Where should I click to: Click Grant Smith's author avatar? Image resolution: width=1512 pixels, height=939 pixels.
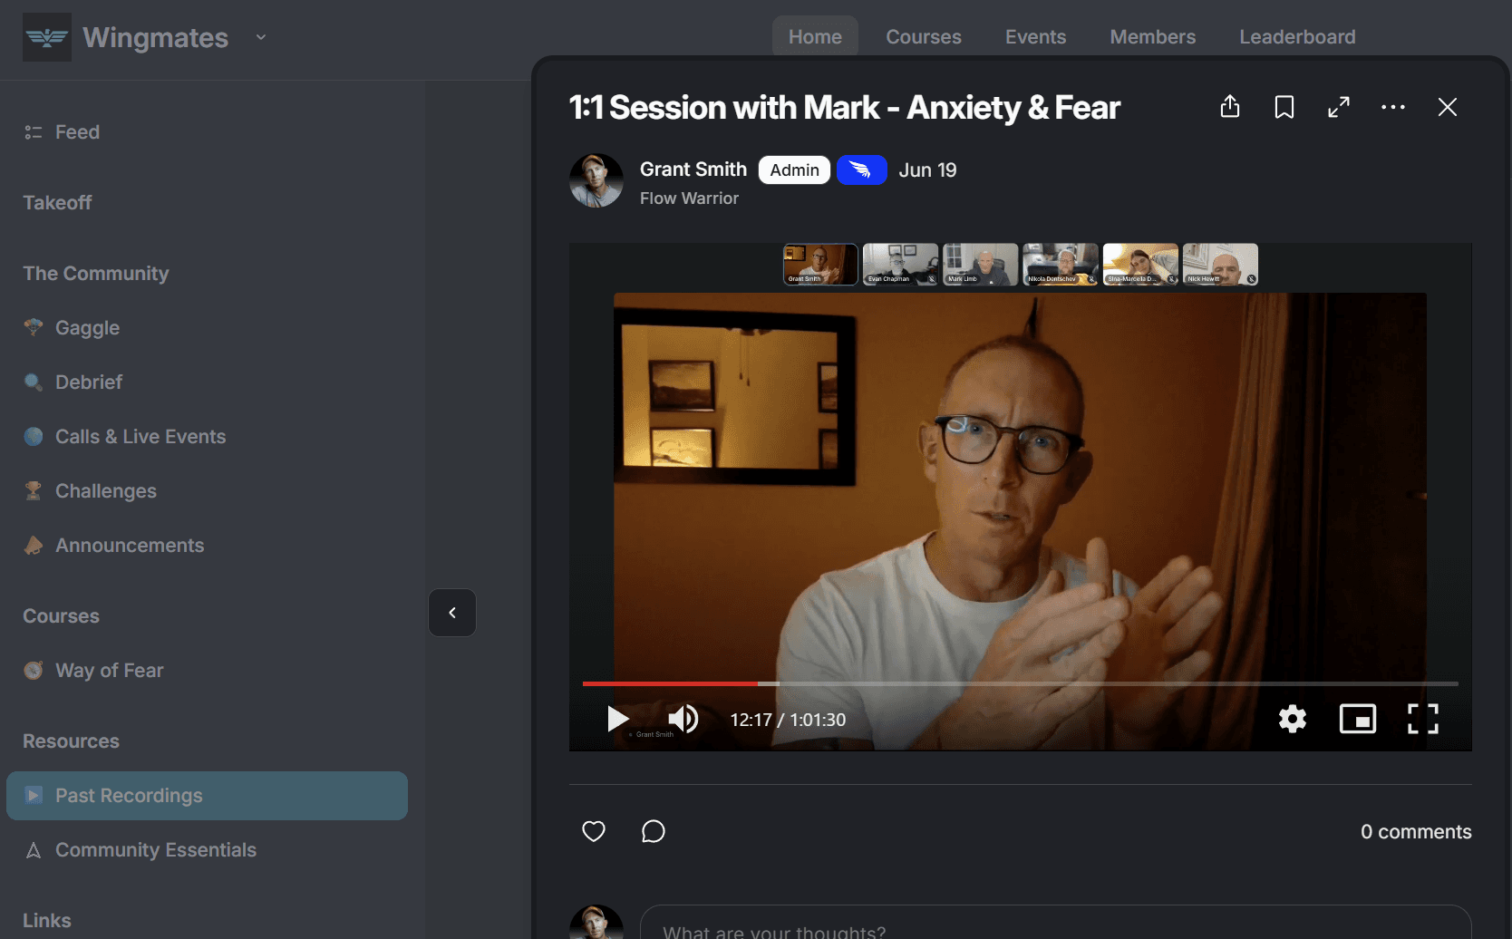tap(596, 180)
